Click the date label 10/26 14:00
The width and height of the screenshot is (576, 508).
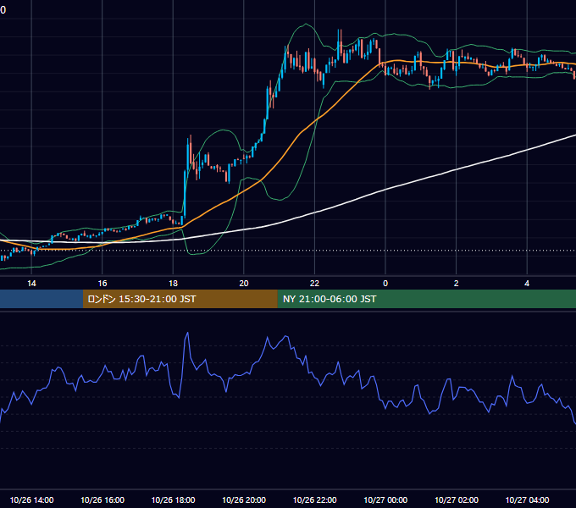31,500
